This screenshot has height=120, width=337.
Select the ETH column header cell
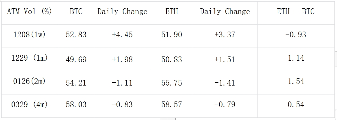[172, 13]
